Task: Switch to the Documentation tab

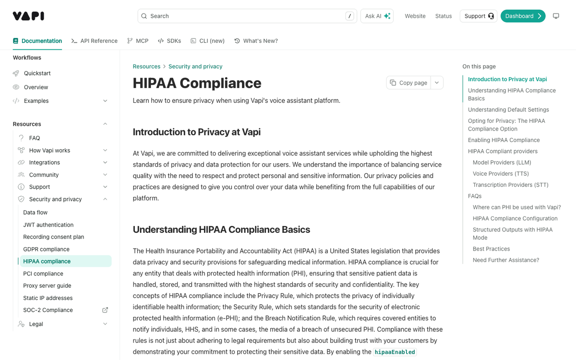Action: (x=37, y=41)
